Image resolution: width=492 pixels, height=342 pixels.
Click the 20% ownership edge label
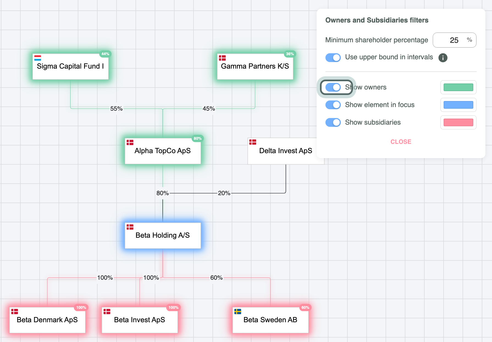[224, 193]
